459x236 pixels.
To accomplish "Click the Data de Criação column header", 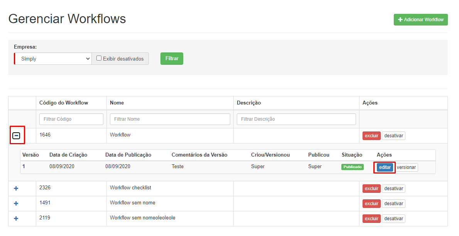I will 68,155.
